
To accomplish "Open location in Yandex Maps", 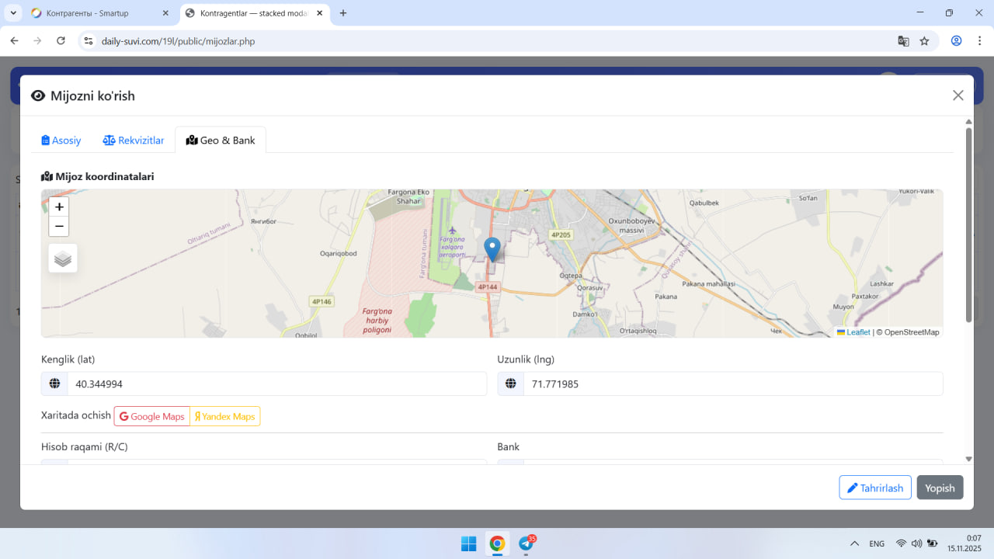I will pos(225,416).
